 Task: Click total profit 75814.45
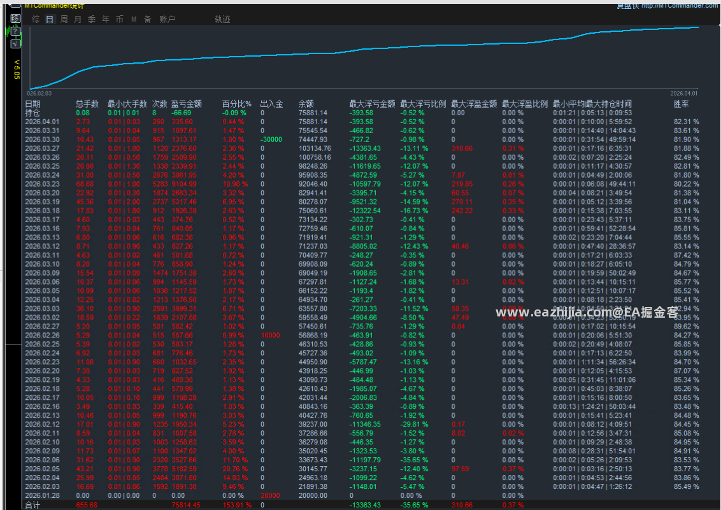(186, 506)
